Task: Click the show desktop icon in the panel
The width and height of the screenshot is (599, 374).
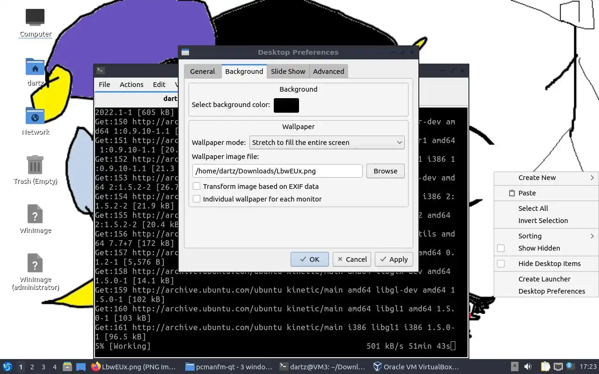Action: pos(81,367)
